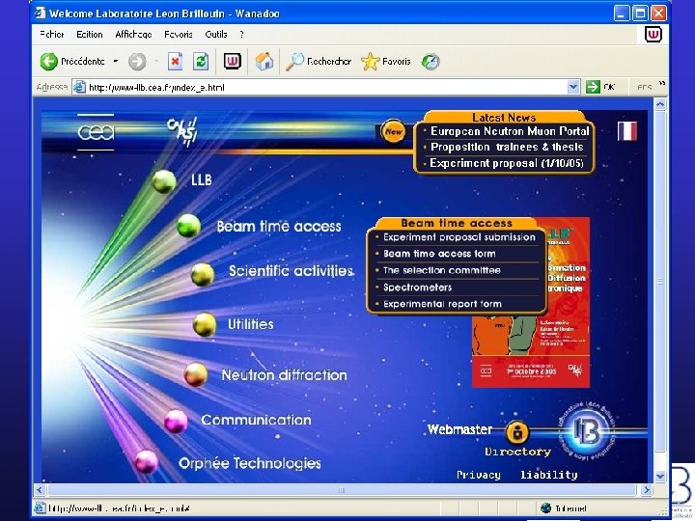
Task: Open Neutron diffraction link
Action: click(284, 374)
